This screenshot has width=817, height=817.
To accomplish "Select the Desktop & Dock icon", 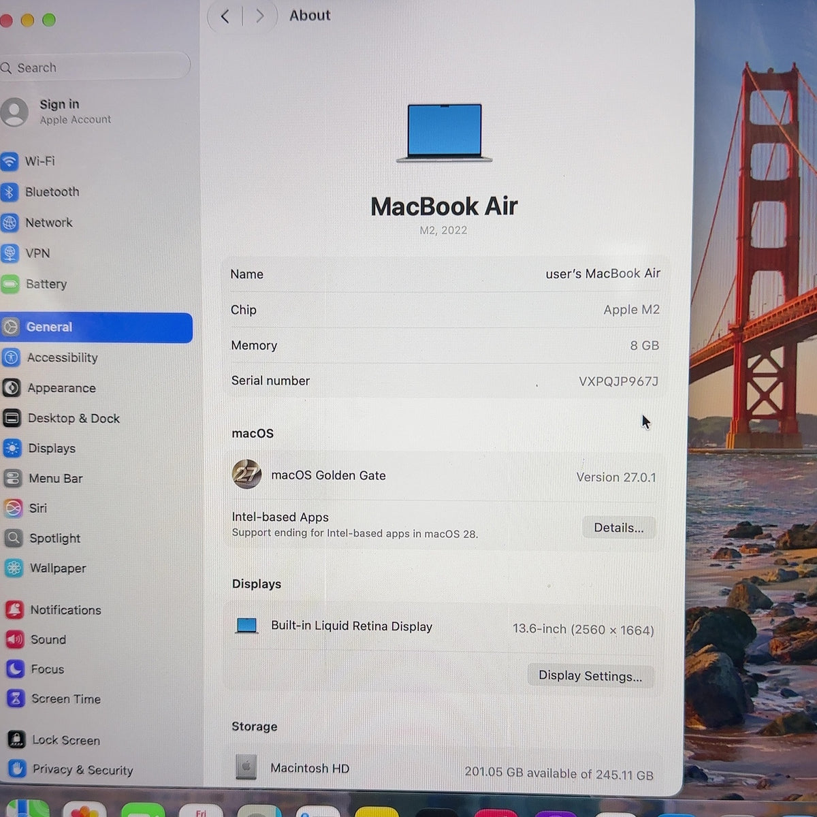I will [x=12, y=418].
